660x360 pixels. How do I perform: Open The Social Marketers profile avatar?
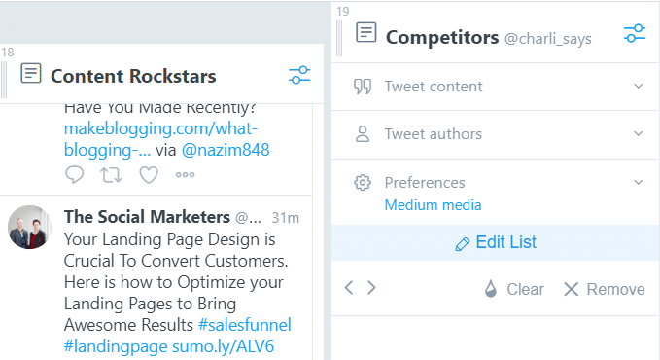(x=29, y=228)
